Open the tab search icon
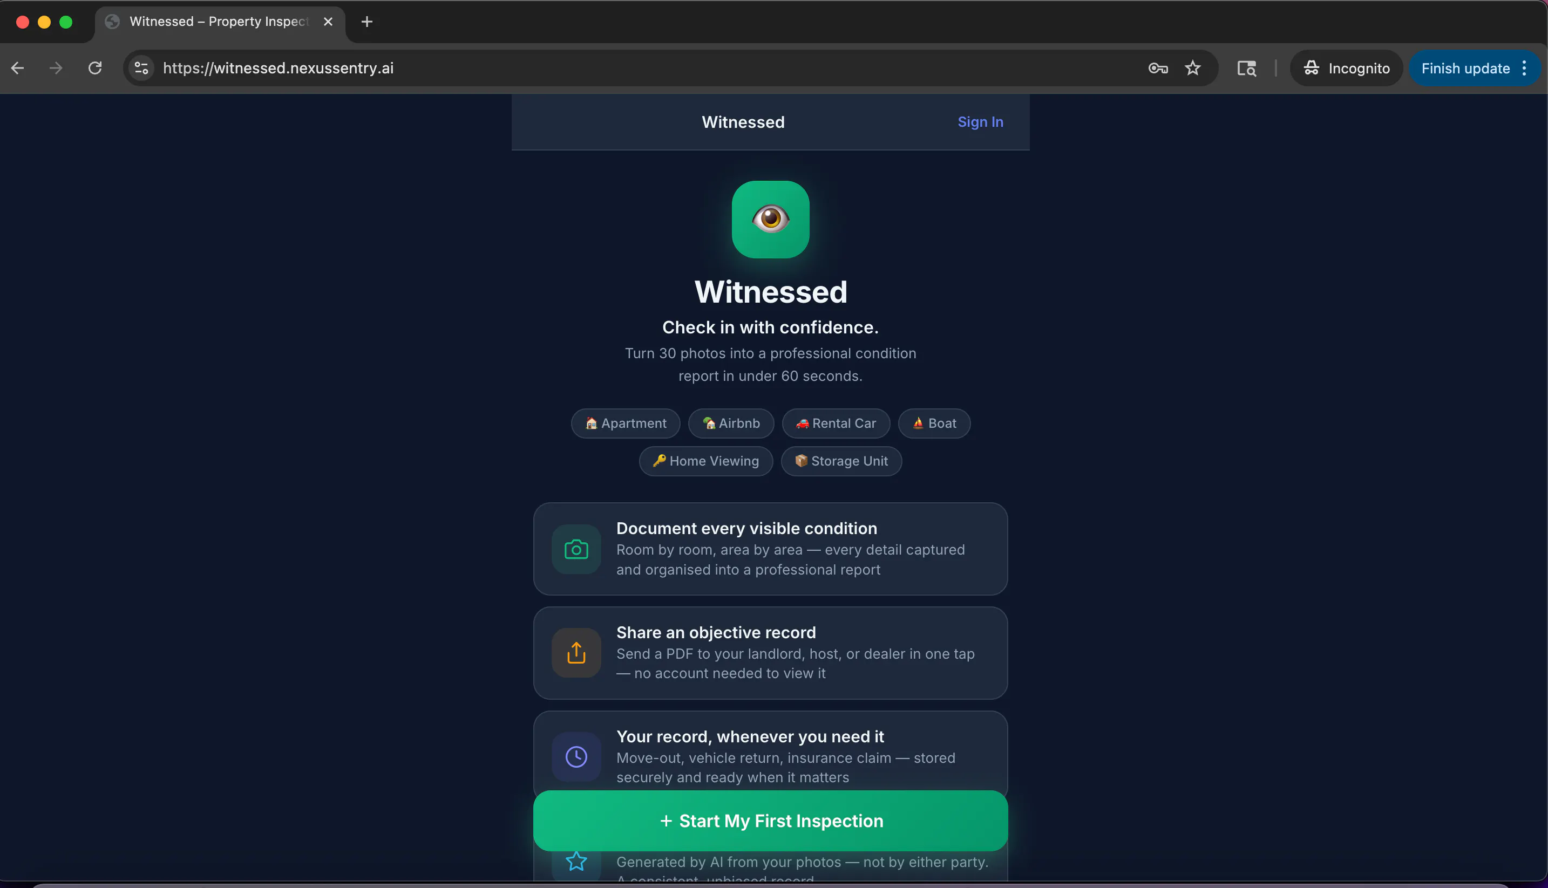Image resolution: width=1548 pixels, height=888 pixels. coord(1246,67)
